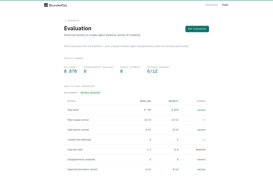Click the 12 incidents label

(x=70, y=93)
